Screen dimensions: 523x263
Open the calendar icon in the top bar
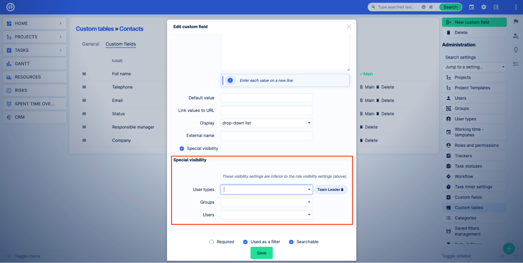tap(471, 7)
